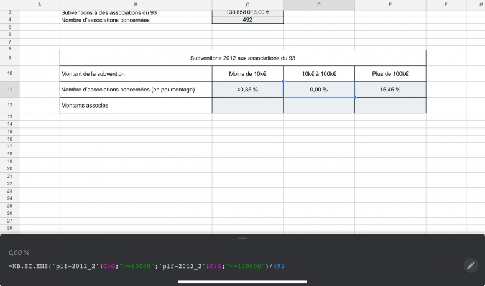Tap the bottom selection handle of cell D11
The width and height of the screenshot is (485, 286).
tap(355, 98)
